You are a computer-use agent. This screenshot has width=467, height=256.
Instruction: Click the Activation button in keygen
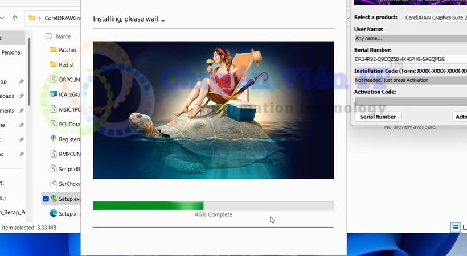coord(460,117)
